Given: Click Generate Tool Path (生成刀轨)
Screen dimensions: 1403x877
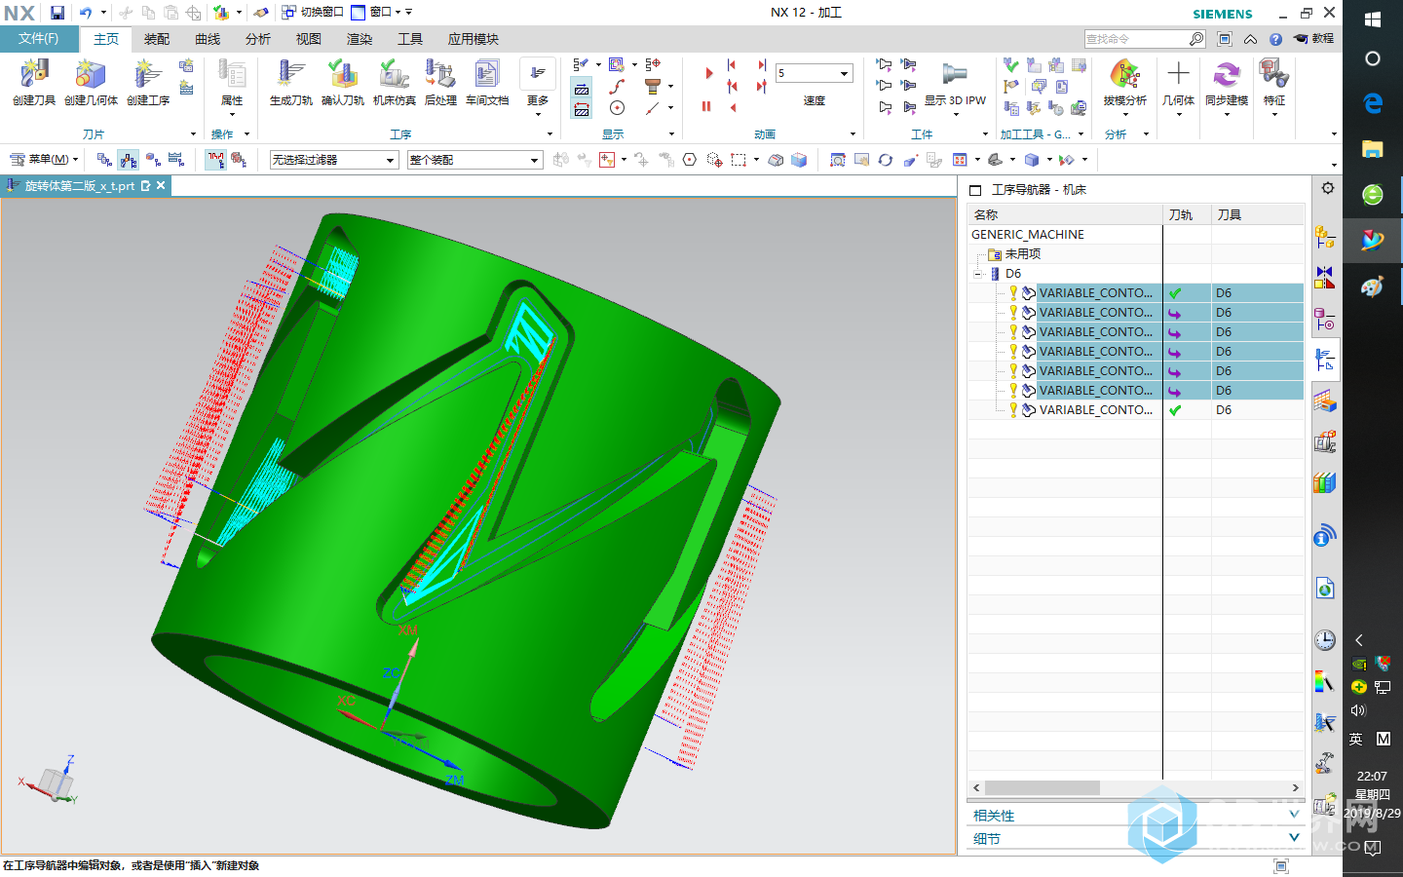Looking at the screenshot, I should (x=291, y=82).
